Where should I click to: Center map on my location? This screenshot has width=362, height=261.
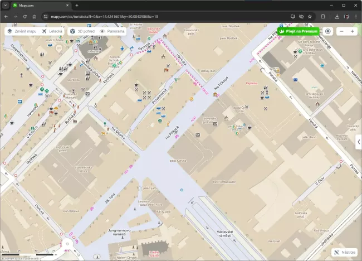(328, 31)
